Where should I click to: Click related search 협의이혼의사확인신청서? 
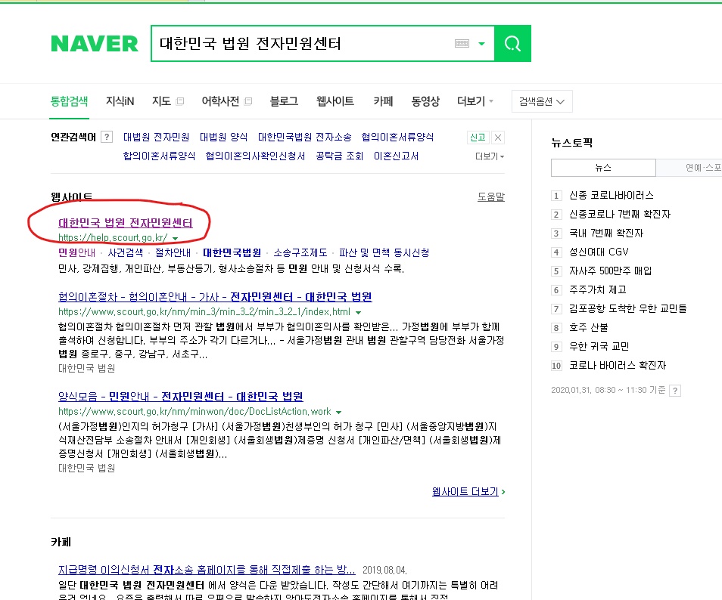pos(255,156)
